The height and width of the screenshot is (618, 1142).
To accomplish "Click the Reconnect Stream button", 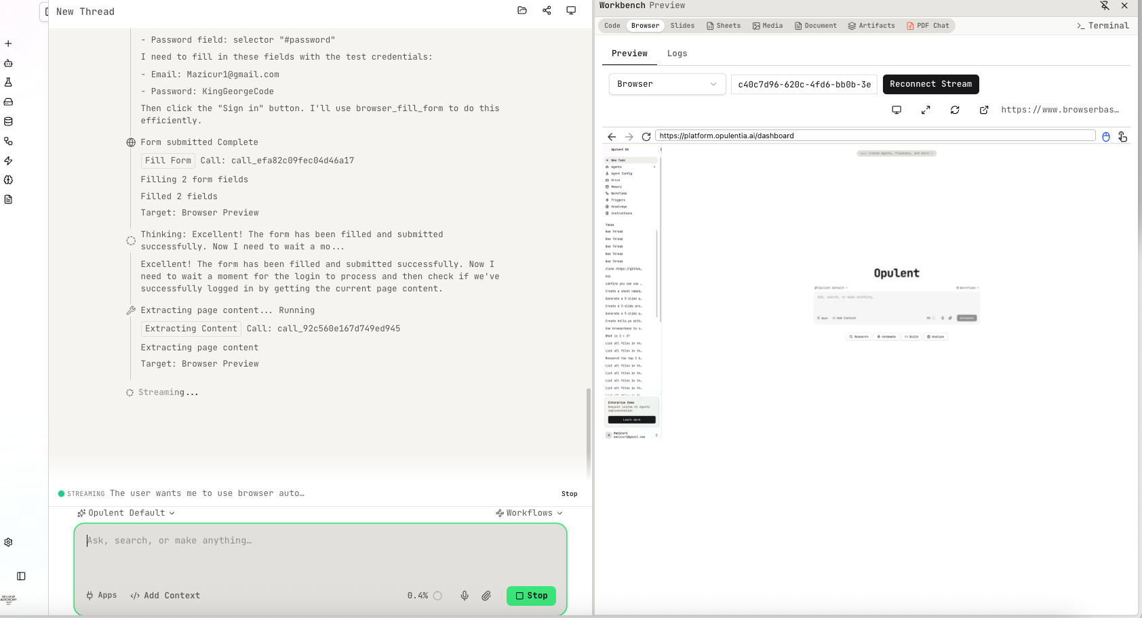I will [x=930, y=84].
